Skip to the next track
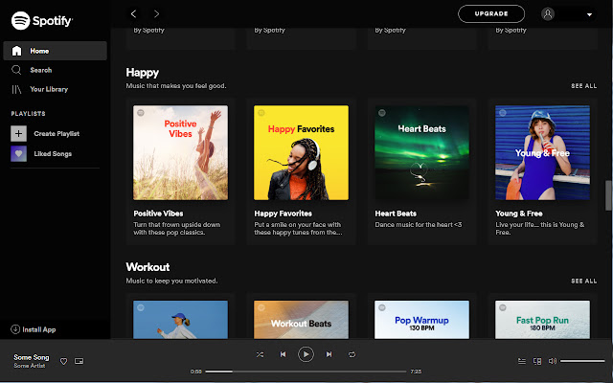613x383 pixels. click(x=329, y=354)
